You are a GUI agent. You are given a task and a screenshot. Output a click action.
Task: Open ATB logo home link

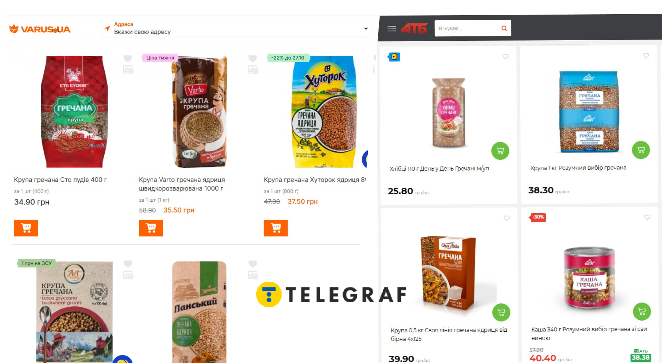click(414, 28)
